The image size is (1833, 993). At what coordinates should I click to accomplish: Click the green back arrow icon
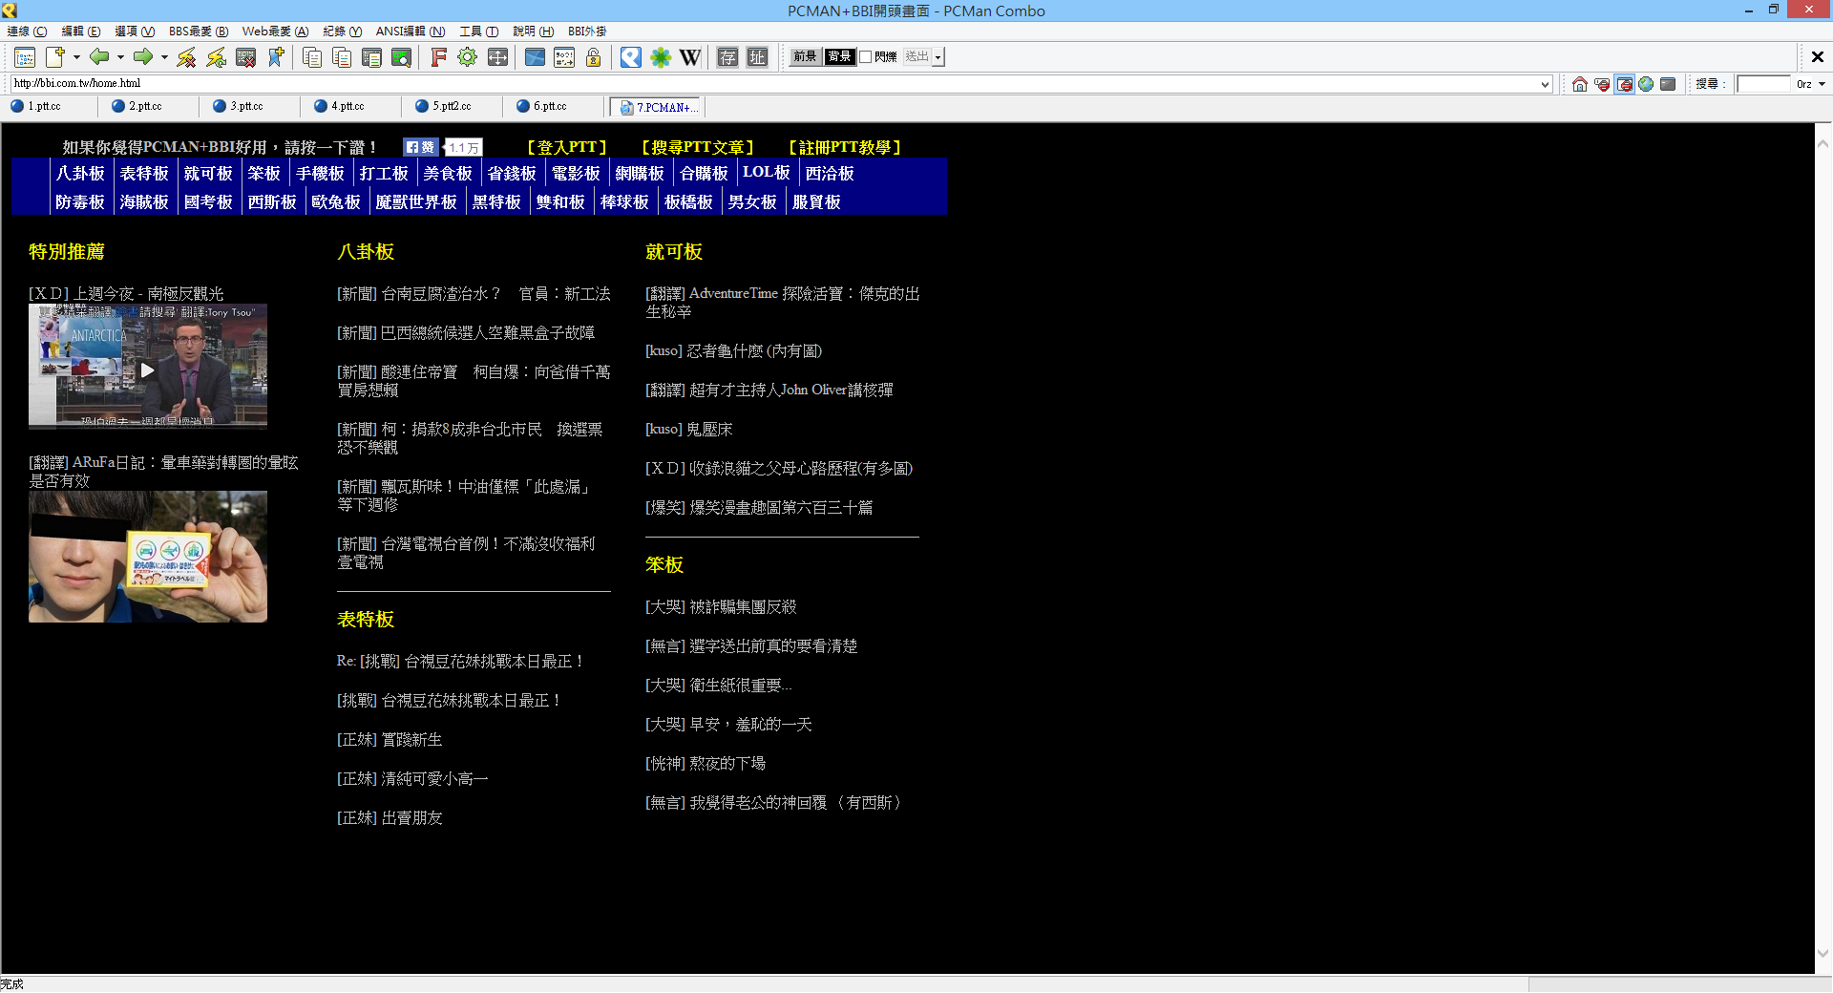click(98, 57)
